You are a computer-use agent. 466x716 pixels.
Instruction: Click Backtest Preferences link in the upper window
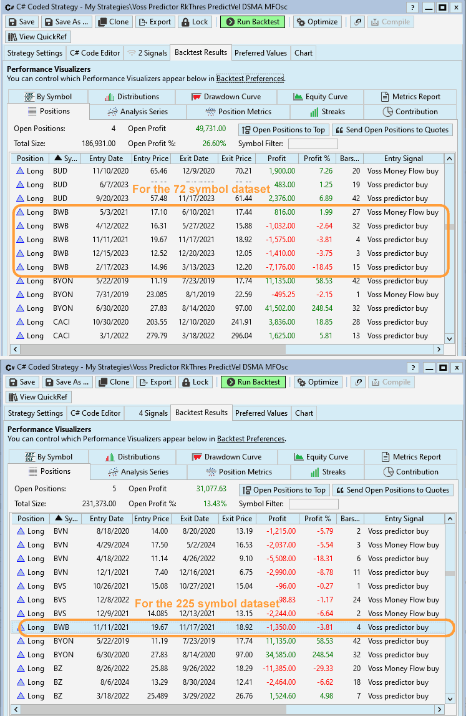point(250,79)
